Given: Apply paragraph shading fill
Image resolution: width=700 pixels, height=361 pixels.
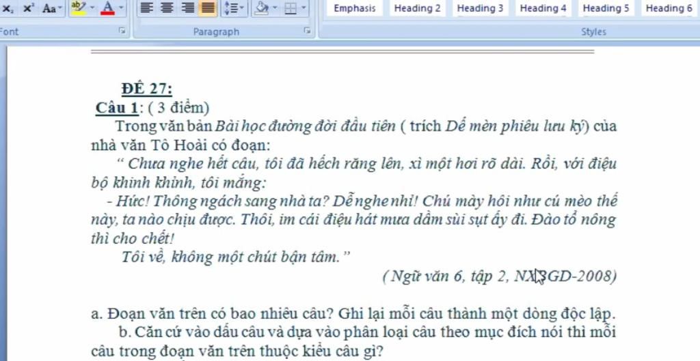Looking at the screenshot, I should click(x=262, y=8).
